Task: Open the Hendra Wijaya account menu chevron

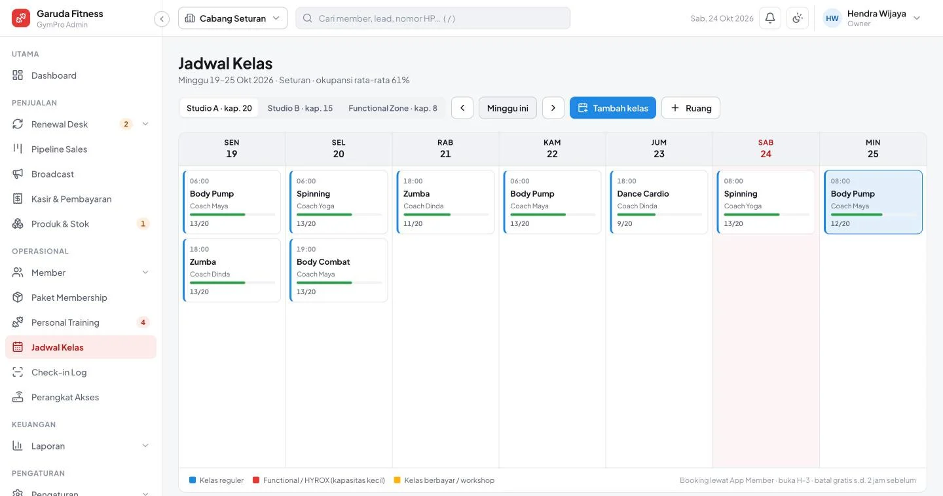Action: [917, 18]
